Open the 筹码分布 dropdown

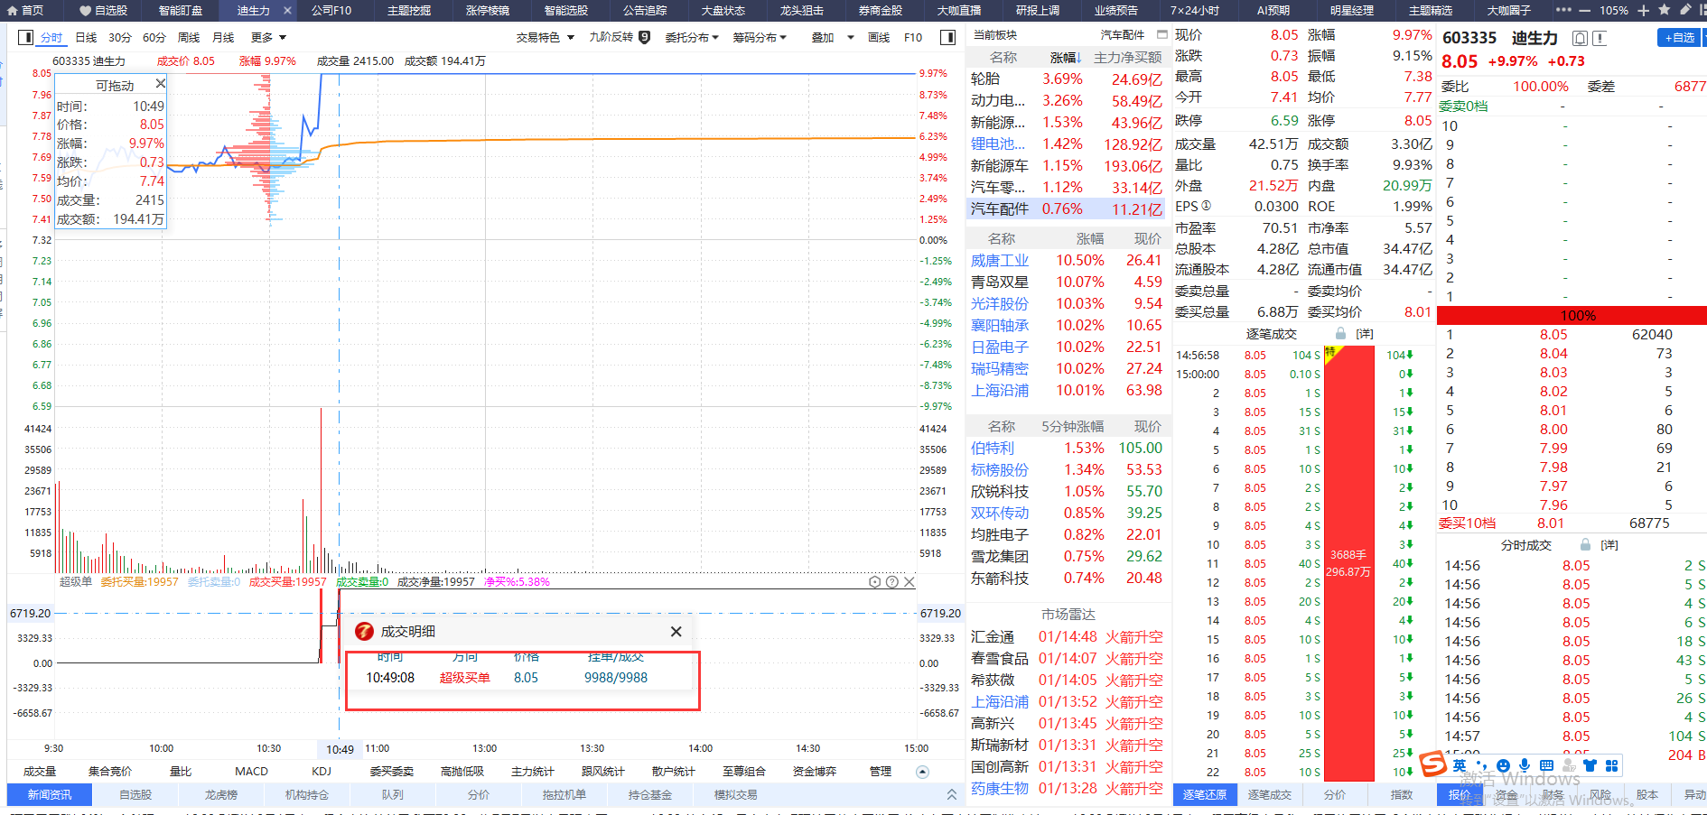tap(760, 38)
